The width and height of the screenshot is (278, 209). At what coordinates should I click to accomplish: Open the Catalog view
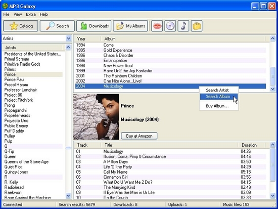coord(21,26)
